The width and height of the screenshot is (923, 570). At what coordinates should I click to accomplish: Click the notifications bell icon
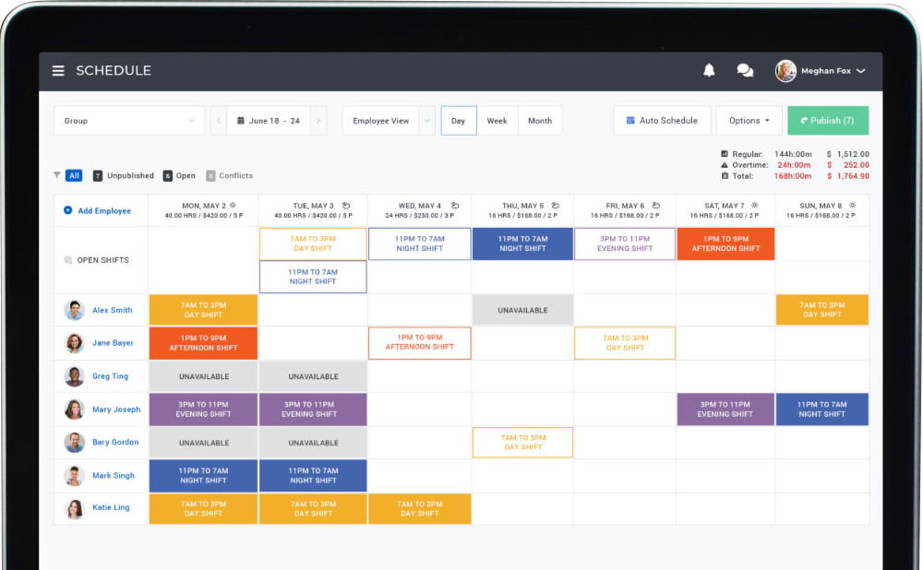pyautogui.click(x=709, y=70)
